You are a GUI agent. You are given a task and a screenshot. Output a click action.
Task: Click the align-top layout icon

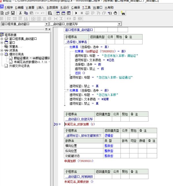20,19
